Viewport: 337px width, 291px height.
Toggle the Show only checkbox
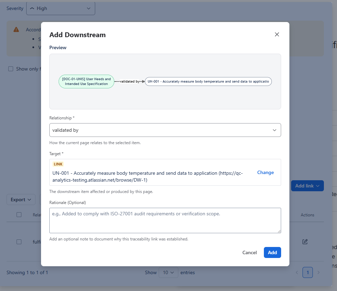(x=11, y=69)
